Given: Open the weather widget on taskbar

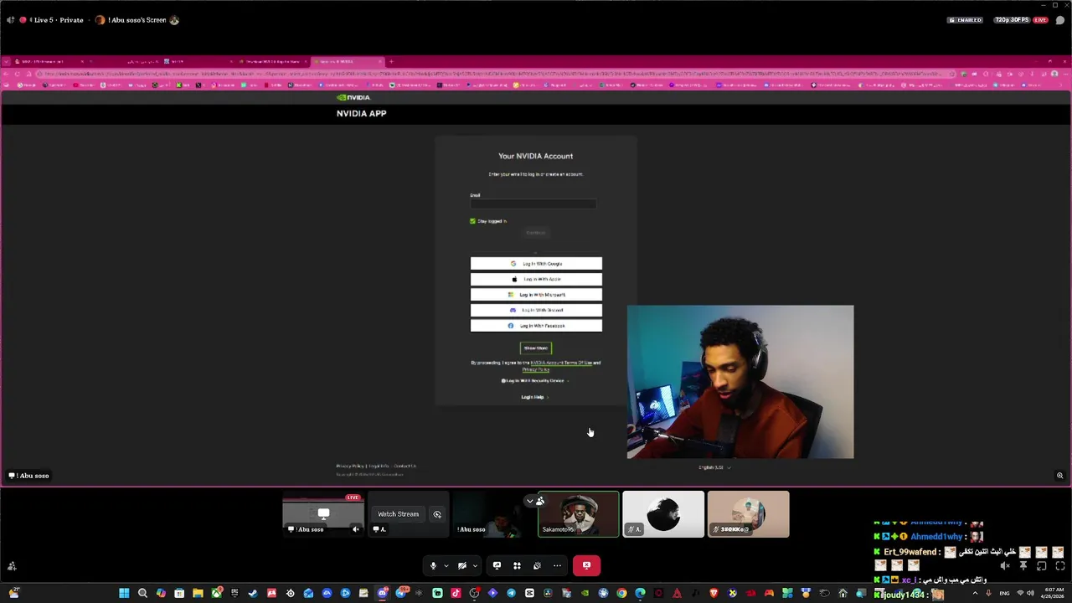Looking at the screenshot, I should pos(14,592).
